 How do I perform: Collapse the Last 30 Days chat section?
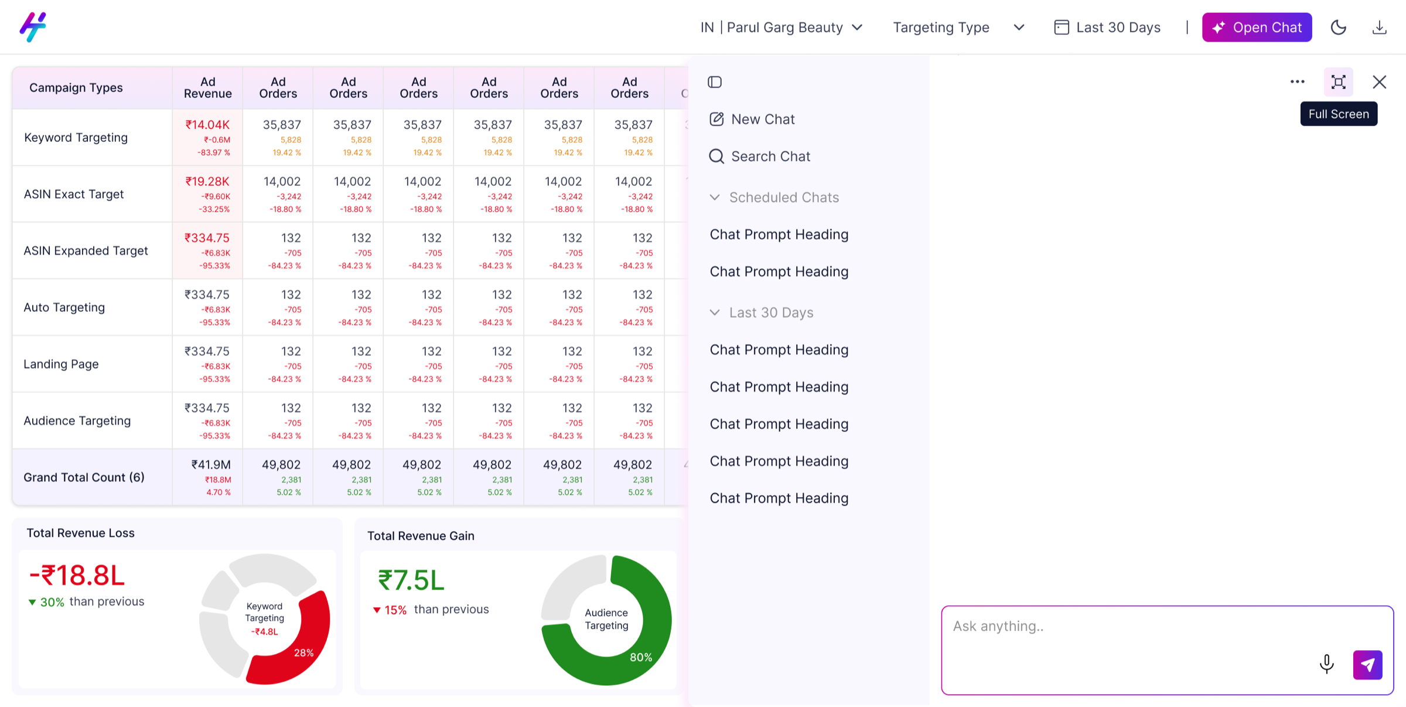click(762, 312)
